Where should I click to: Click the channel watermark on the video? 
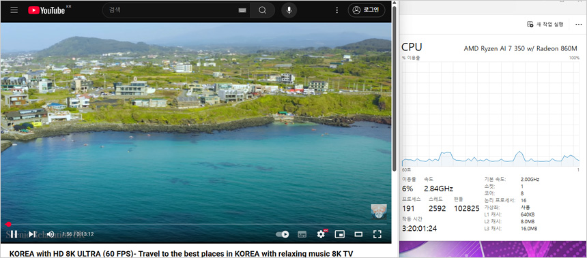379,212
